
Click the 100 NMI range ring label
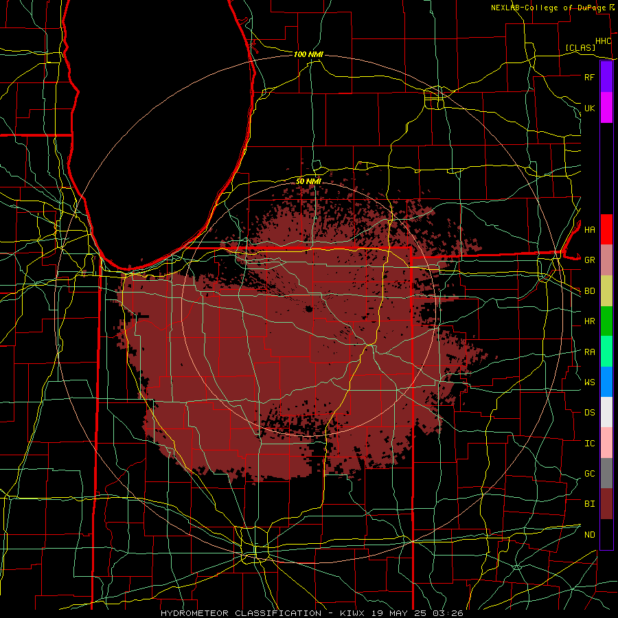pos(308,54)
